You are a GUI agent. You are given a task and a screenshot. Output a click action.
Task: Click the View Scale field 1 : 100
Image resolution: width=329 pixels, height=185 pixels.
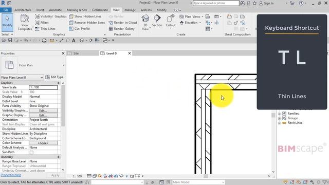(x=43, y=87)
